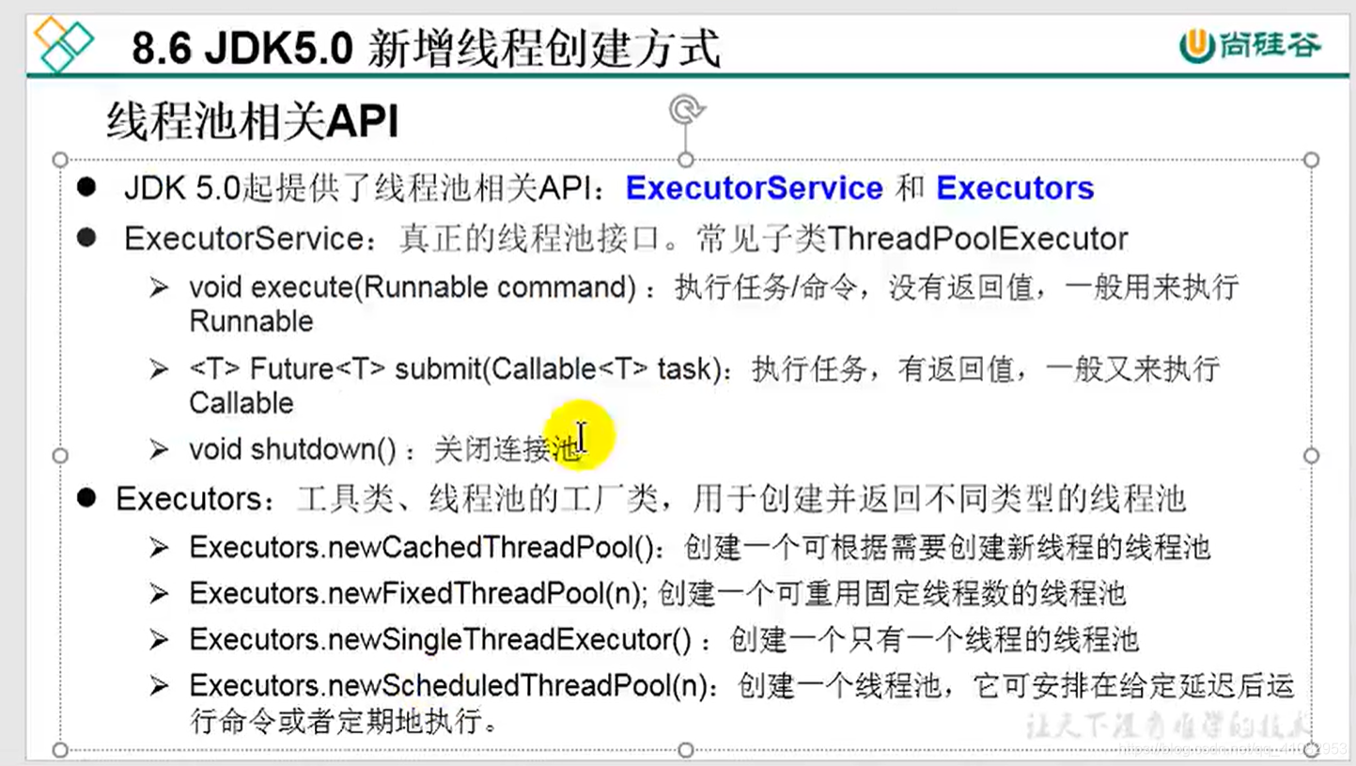Screen dimensions: 1356x766
Task: Select the 尚硅谷 logo in the slide header
Action: (1251, 44)
